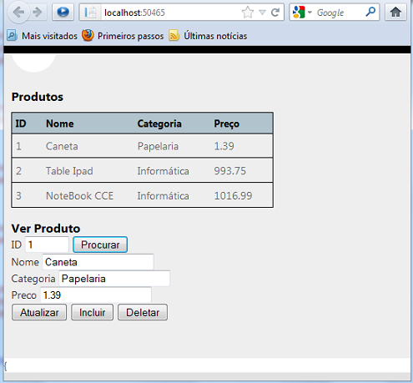Open the browser home page icon

coord(395,13)
